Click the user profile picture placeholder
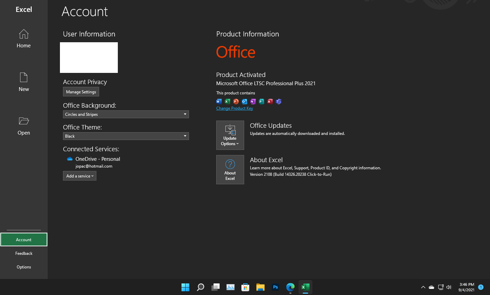The width and height of the screenshot is (490, 295). [x=89, y=58]
